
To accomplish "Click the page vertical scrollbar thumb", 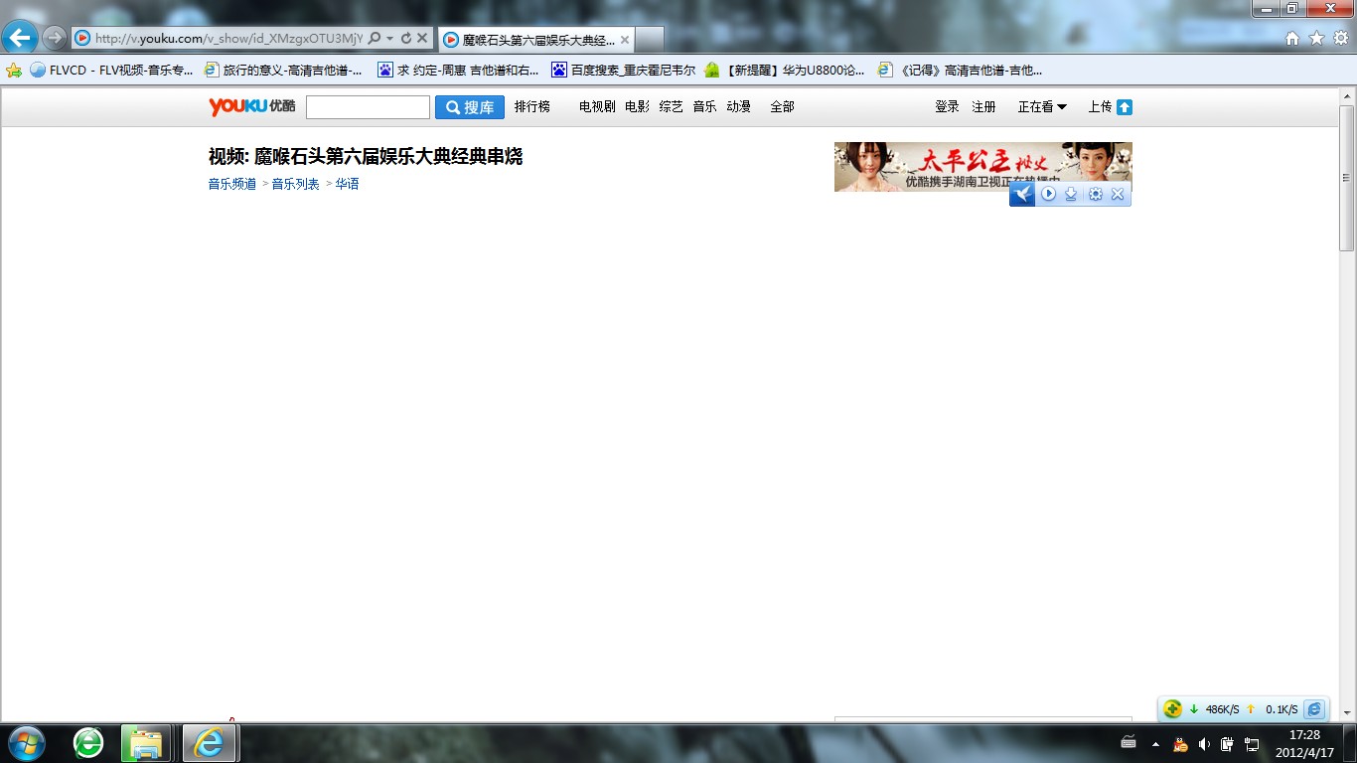I will click(1347, 177).
